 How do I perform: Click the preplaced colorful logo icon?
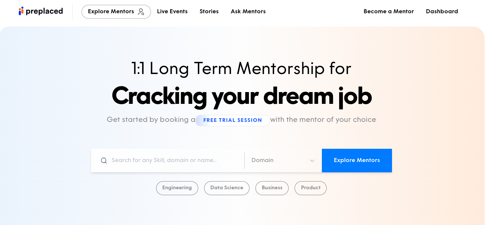[21, 11]
